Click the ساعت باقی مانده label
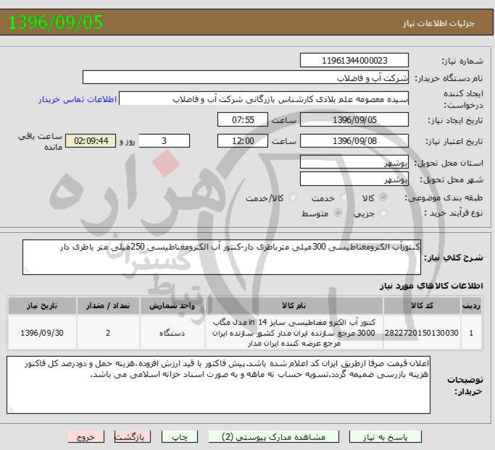The height and width of the screenshot is (450, 495). click(40, 142)
